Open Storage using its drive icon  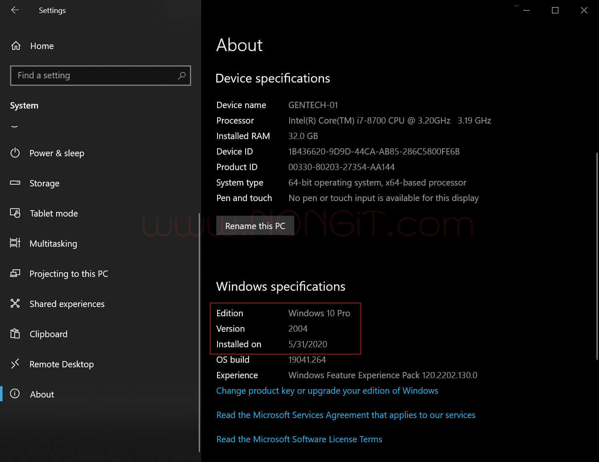point(15,183)
